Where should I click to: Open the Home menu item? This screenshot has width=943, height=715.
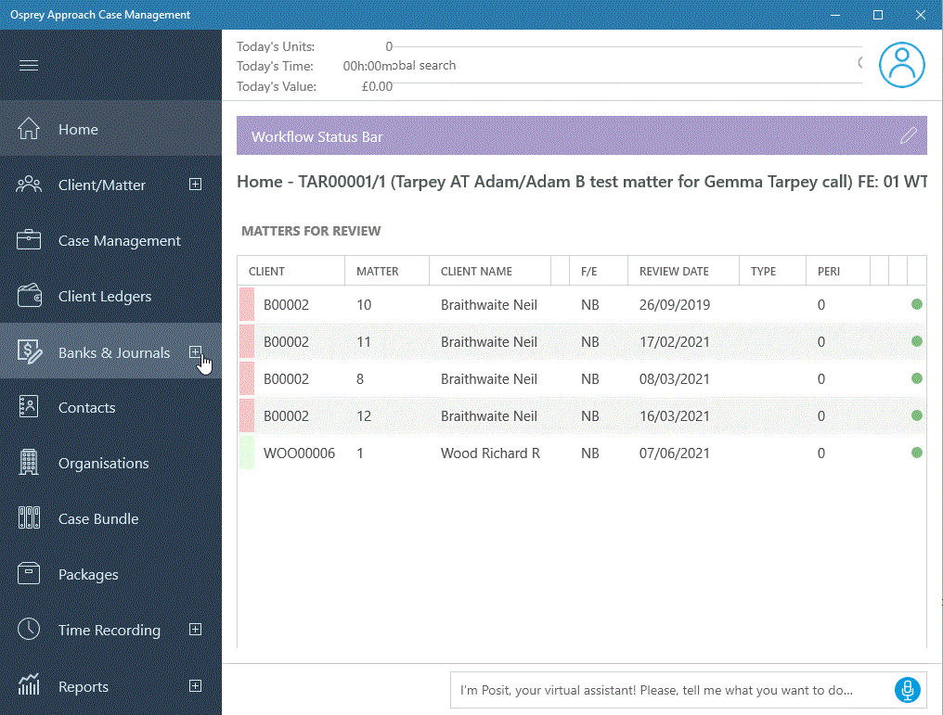click(110, 129)
